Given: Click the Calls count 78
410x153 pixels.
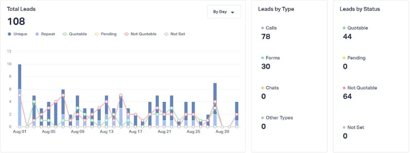Looking at the screenshot, I should tap(266, 37).
